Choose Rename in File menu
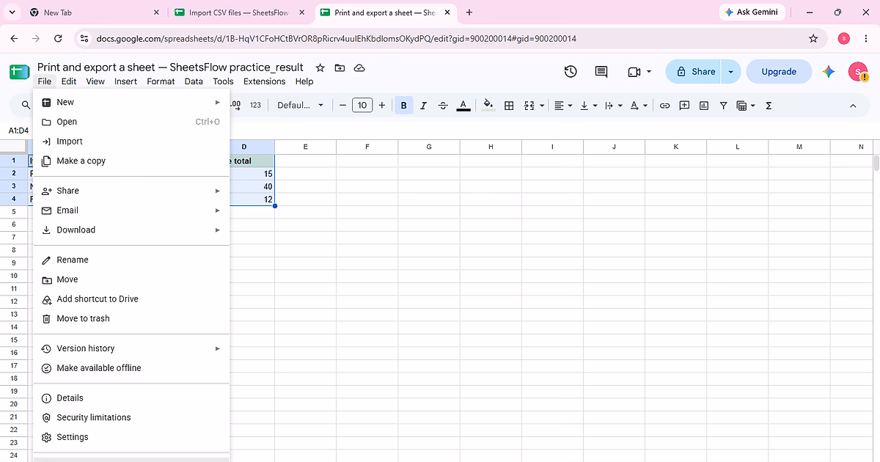Image resolution: width=880 pixels, height=462 pixels. click(131, 260)
